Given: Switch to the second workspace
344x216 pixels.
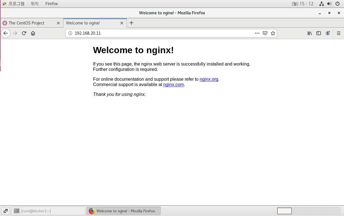Looking at the screenshot, I should coord(301,211).
